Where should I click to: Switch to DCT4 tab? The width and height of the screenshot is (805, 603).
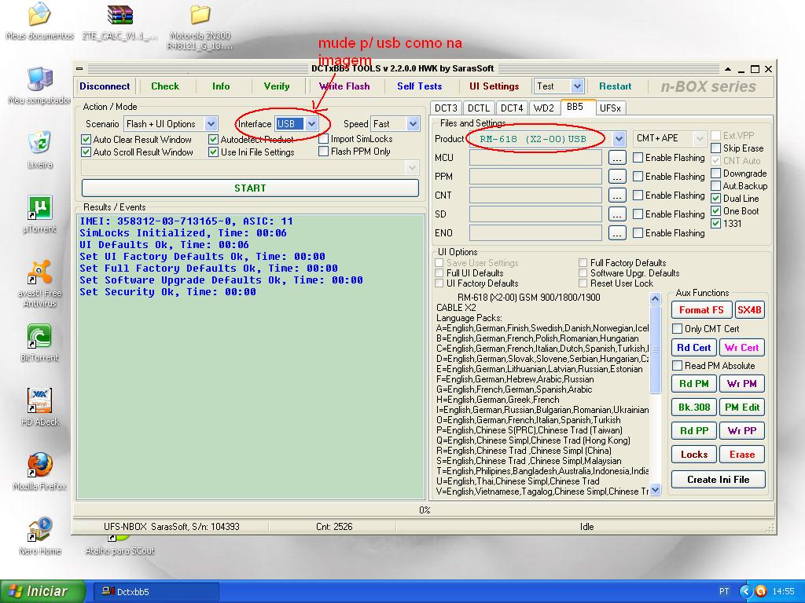511,108
